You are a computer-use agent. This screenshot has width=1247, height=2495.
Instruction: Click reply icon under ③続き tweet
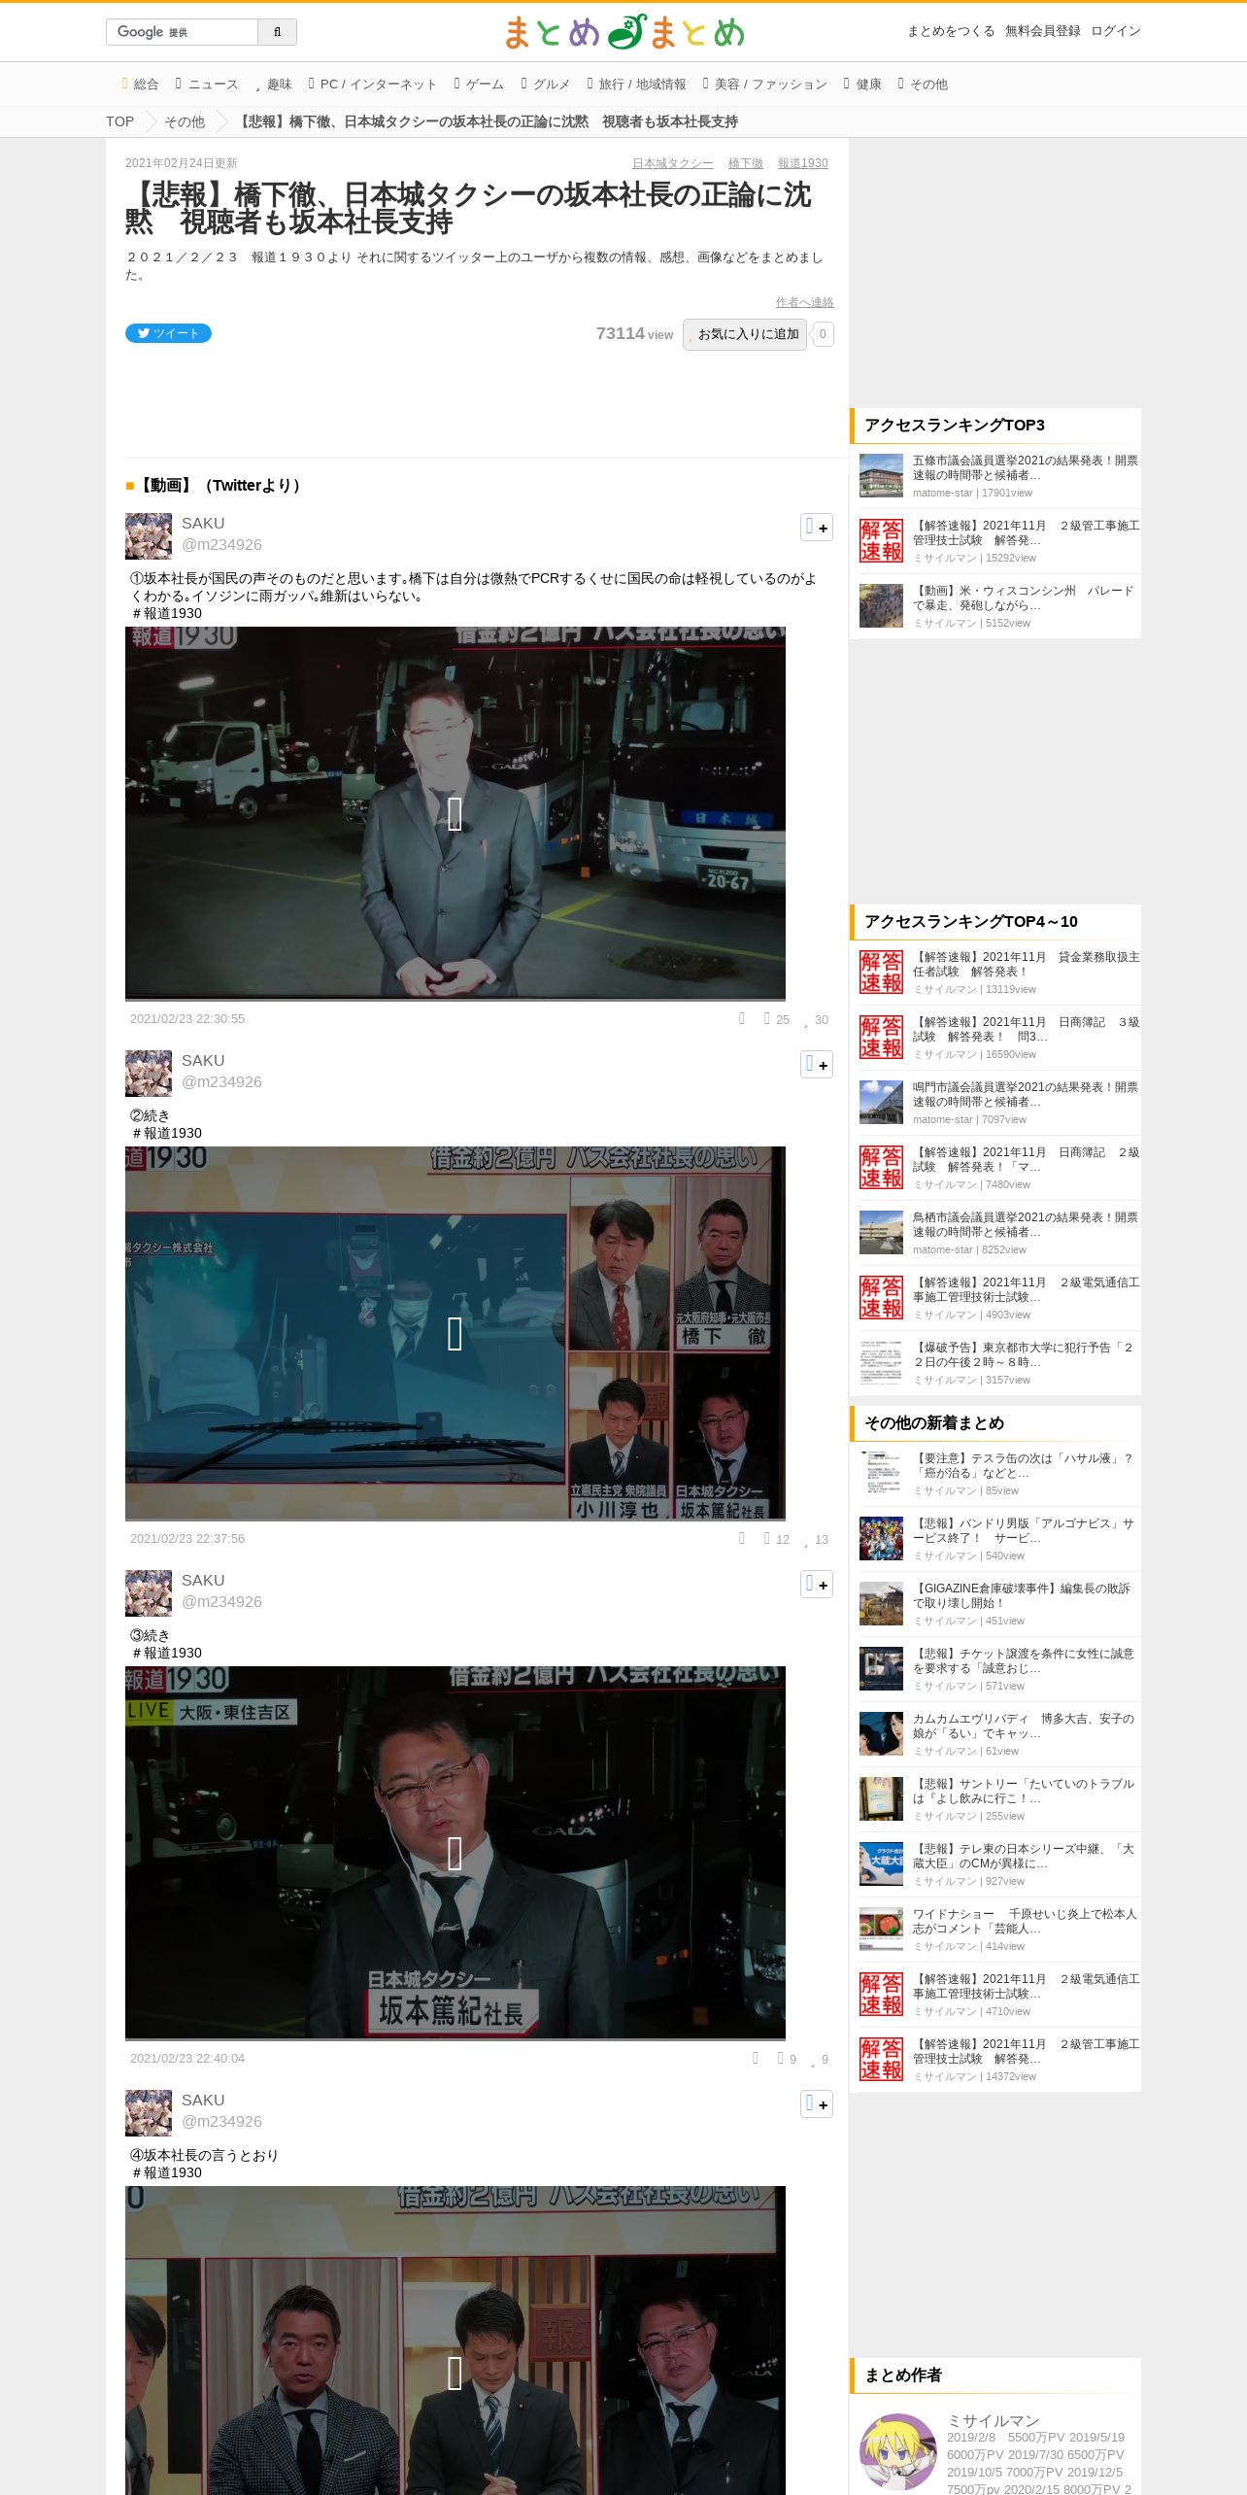(756, 2058)
